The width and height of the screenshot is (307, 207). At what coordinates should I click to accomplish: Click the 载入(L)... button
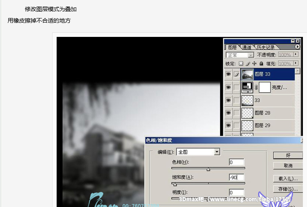click(288, 178)
